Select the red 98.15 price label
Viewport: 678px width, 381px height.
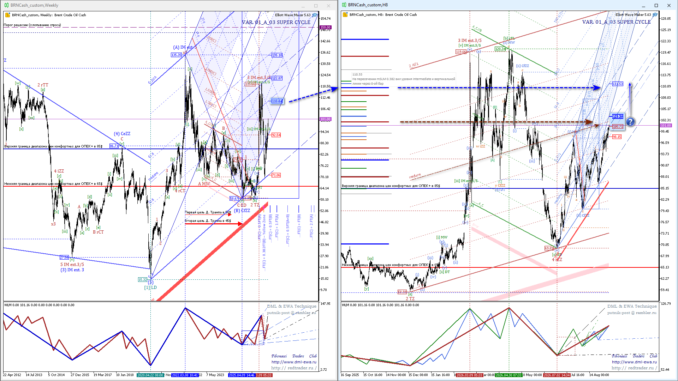pyautogui.click(x=617, y=137)
